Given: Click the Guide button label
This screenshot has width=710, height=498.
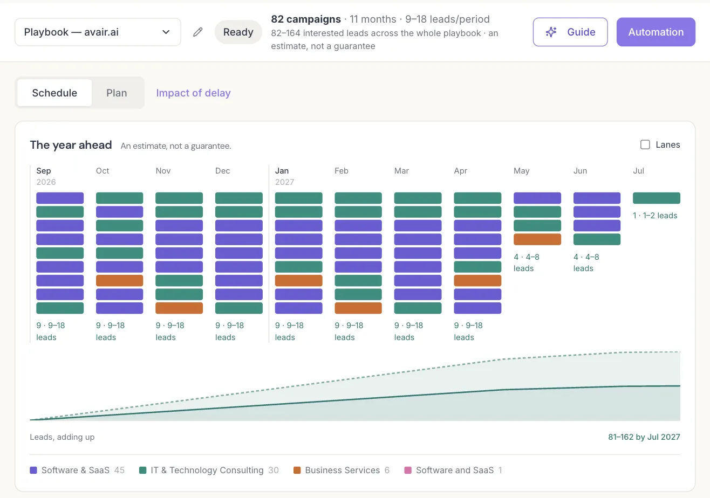Looking at the screenshot, I should pyautogui.click(x=581, y=32).
